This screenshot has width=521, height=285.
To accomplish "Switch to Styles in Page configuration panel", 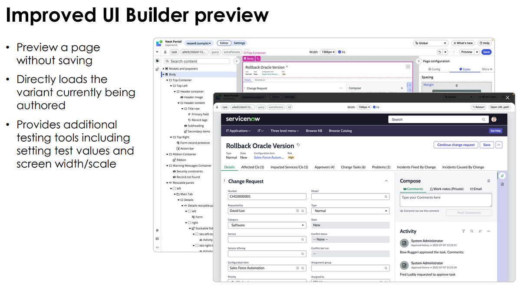I will [466, 69].
